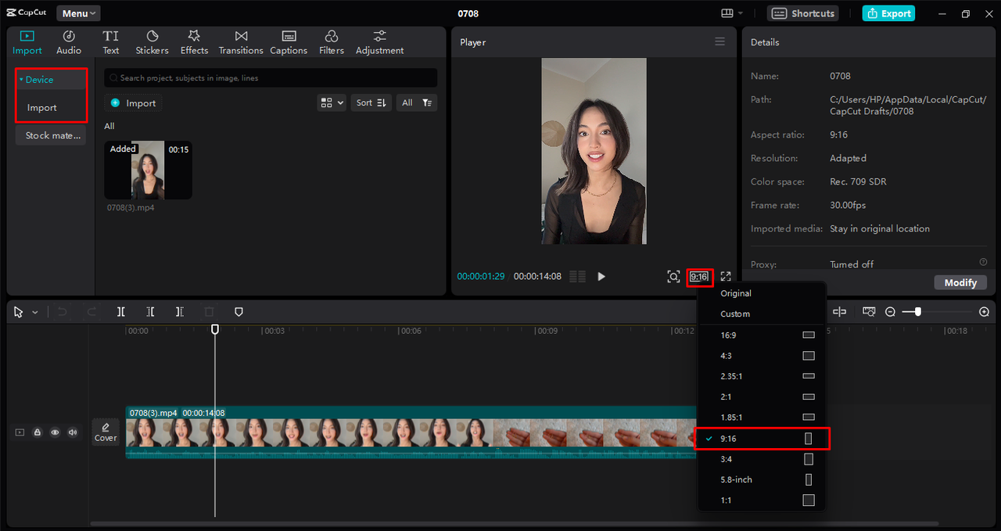This screenshot has width=1001, height=531.
Task: Add a marker with shield icon
Action: (239, 312)
